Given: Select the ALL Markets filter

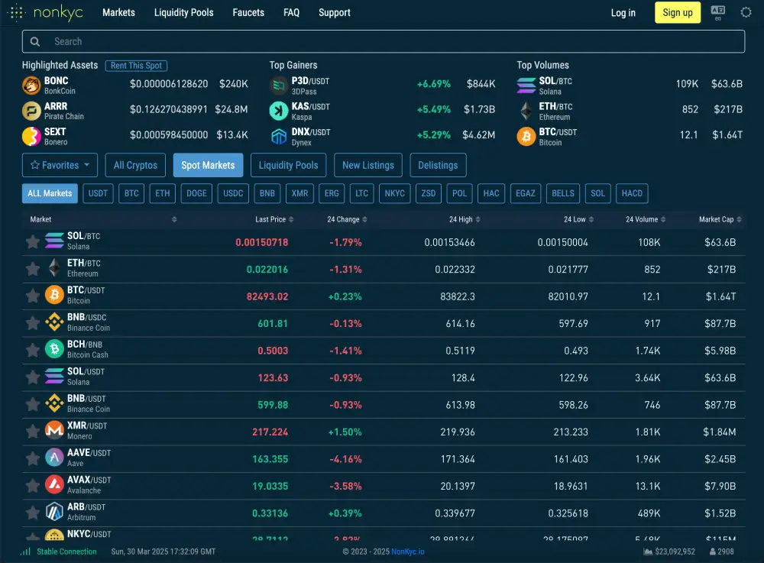Looking at the screenshot, I should coord(50,193).
